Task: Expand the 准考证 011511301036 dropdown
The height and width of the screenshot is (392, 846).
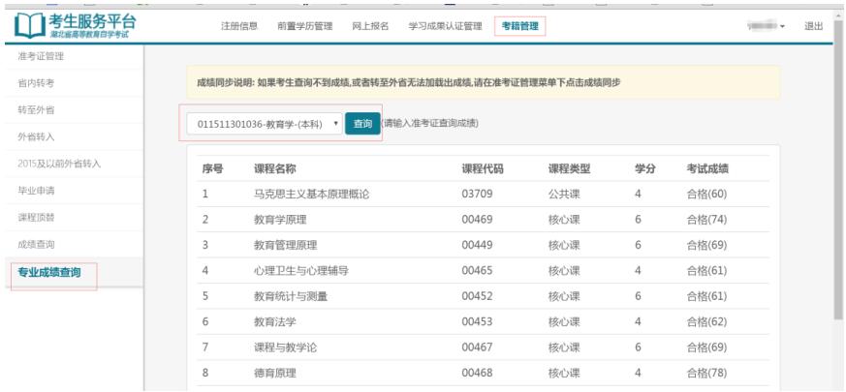Action: tap(264, 124)
